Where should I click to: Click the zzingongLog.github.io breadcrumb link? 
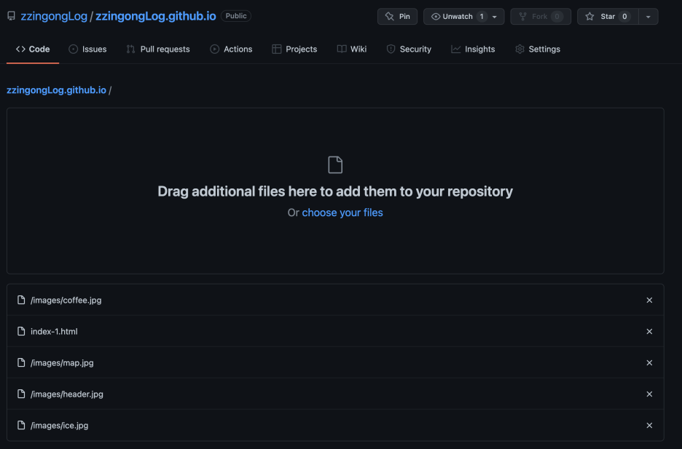pyautogui.click(x=56, y=90)
